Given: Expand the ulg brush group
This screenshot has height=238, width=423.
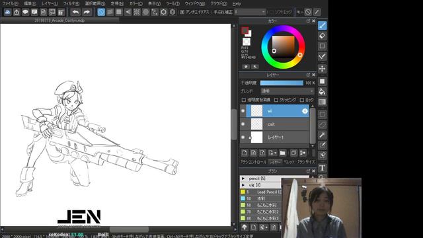Looking at the screenshot, I should 243,185.
